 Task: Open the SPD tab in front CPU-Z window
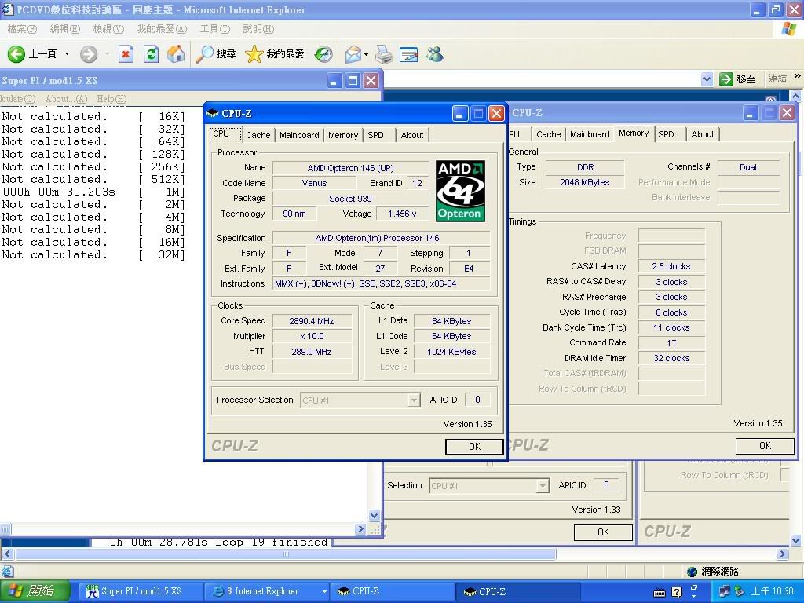click(x=376, y=135)
